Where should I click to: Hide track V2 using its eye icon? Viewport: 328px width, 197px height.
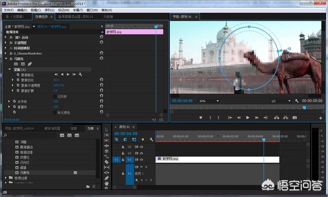(141, 154)
